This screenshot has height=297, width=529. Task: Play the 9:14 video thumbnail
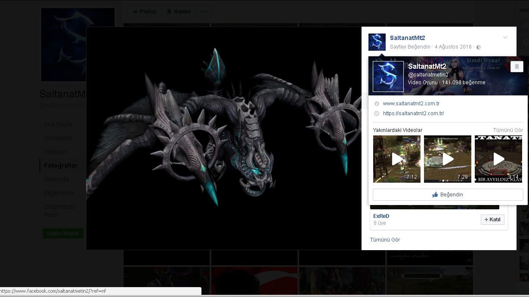pyautogui.click(x=498, y=159)
